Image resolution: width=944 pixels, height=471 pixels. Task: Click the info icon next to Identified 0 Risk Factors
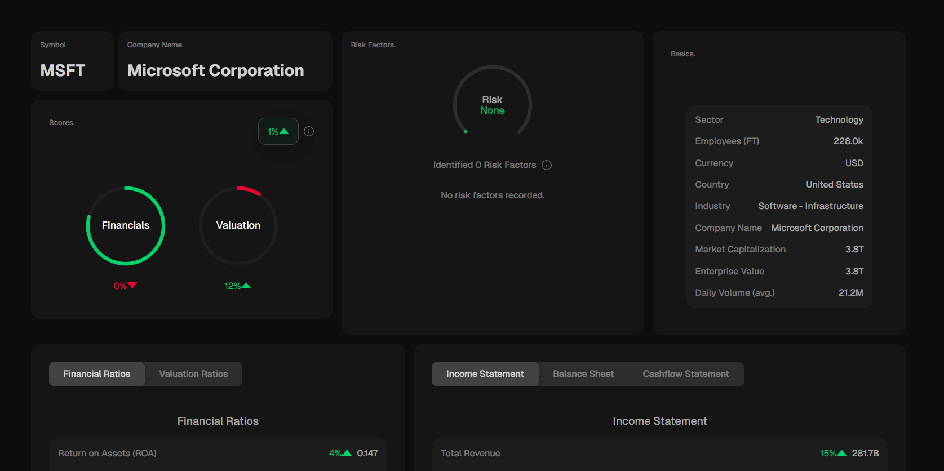547,165
